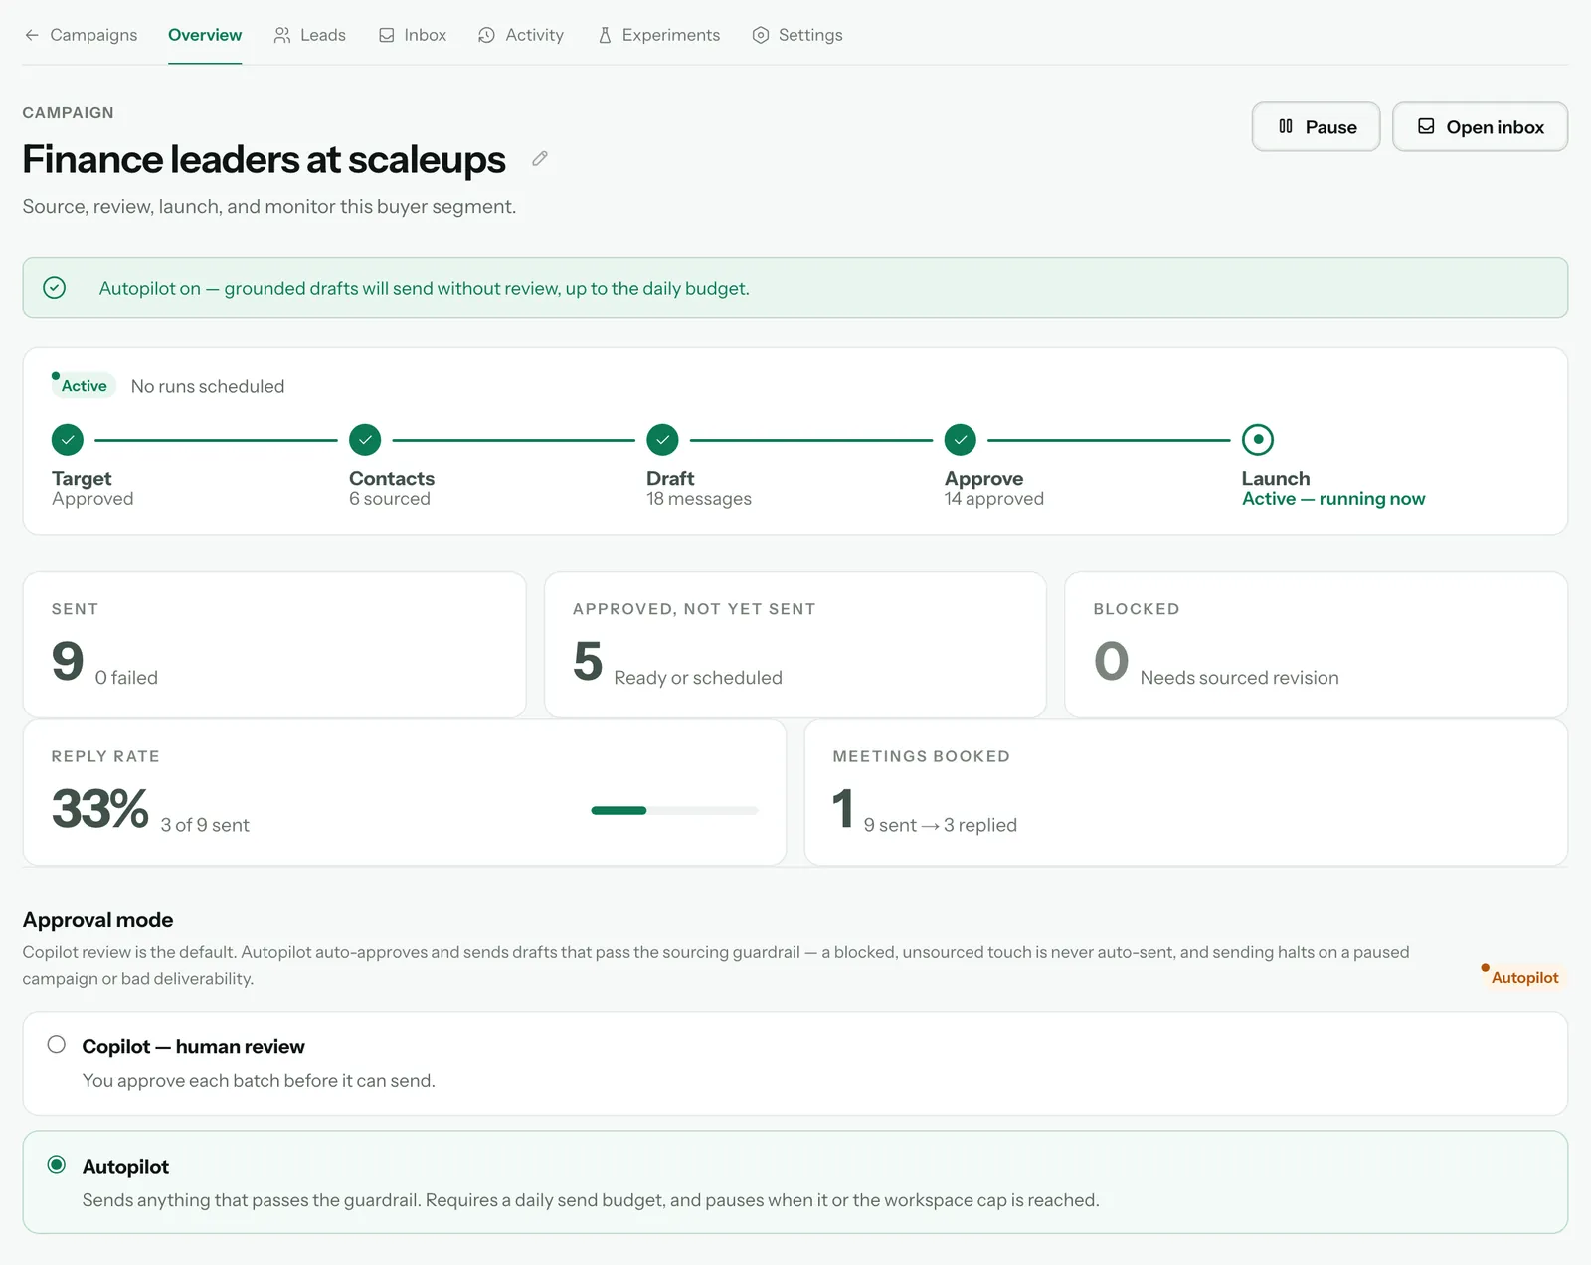Screen dimensions: 1591x1265
Task: Click the Experiments flask icon
Action: tap(605, 35)
